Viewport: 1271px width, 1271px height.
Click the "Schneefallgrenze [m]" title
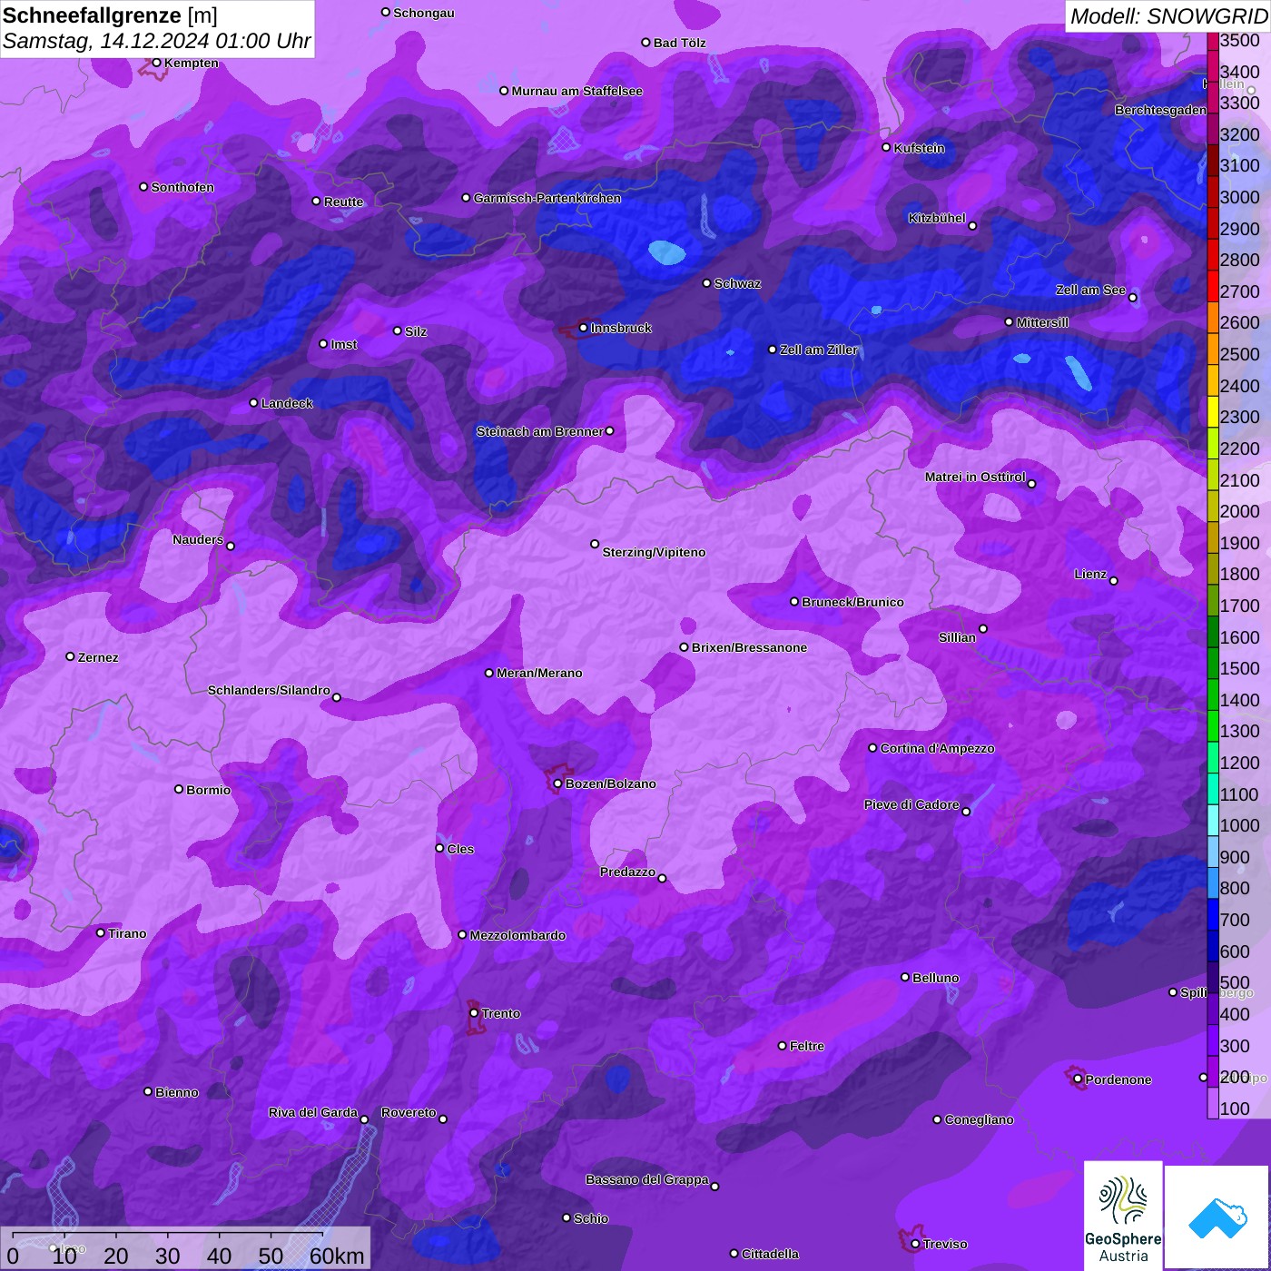[111, 15]
